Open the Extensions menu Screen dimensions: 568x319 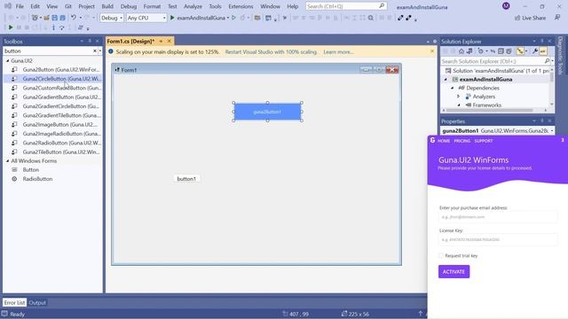click(241, 6)
